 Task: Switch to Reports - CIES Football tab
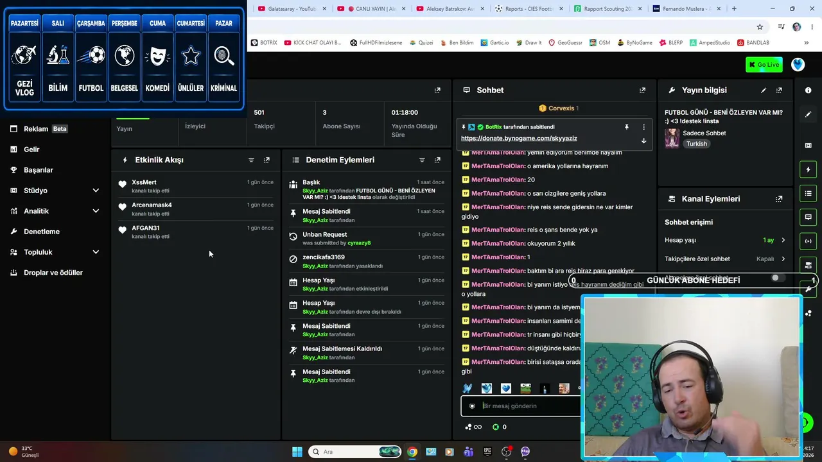pos(530,9)
